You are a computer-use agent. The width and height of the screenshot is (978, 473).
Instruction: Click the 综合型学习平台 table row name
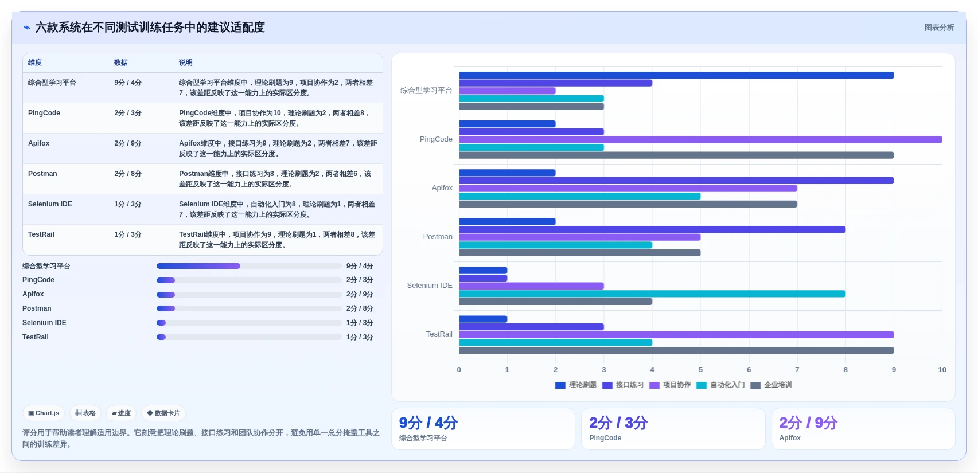tap(52, 83)
